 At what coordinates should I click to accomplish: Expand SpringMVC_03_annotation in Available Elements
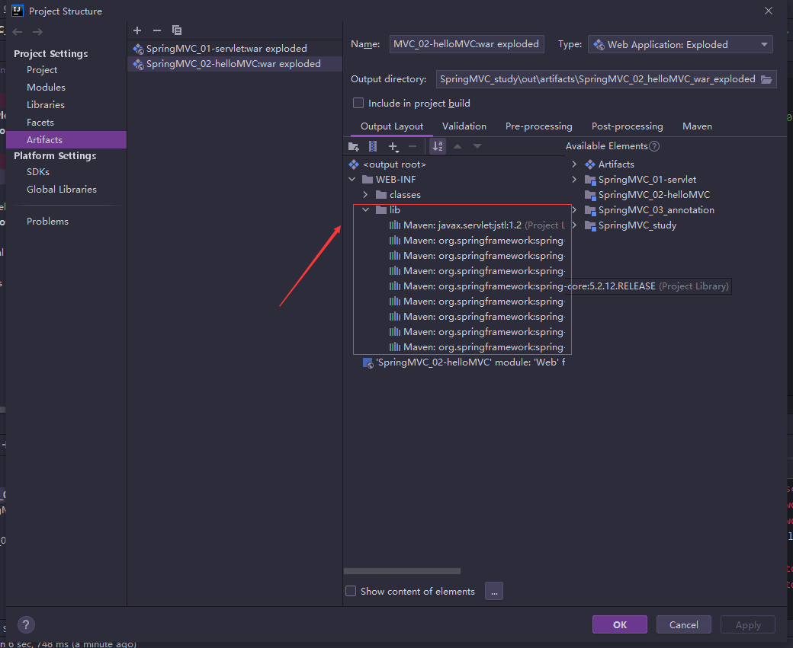574,210
